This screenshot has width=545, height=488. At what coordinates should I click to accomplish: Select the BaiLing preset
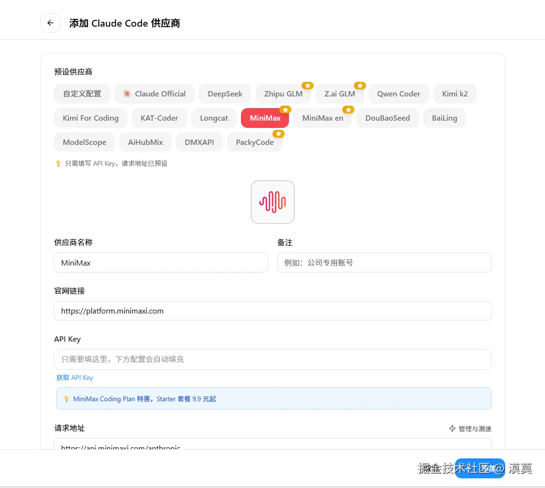pyautogui.click(x=445, y=118)
